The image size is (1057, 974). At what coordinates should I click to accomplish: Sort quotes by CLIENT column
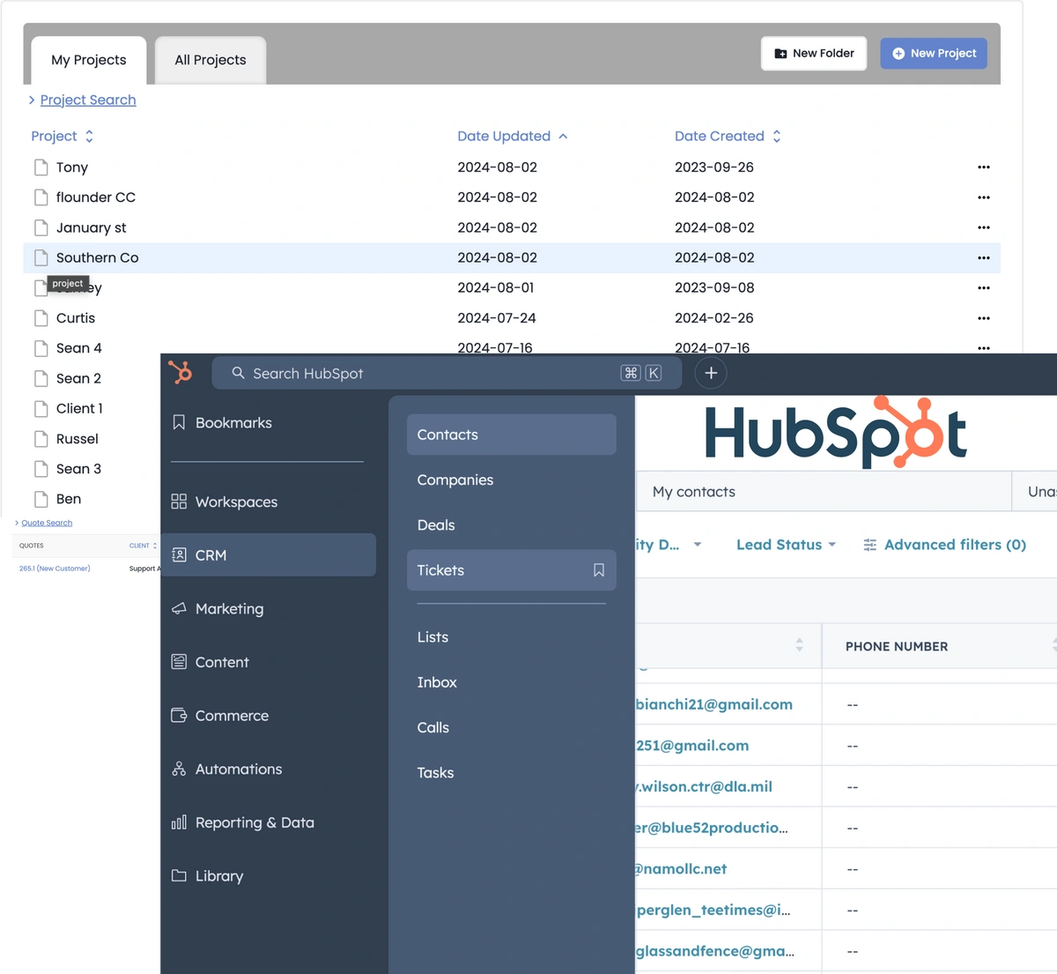143,546
